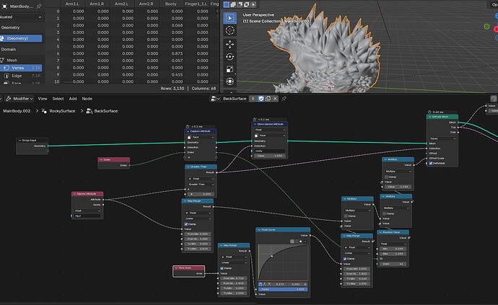Click the Rows: 3,130 status text

tap(172, 89)
